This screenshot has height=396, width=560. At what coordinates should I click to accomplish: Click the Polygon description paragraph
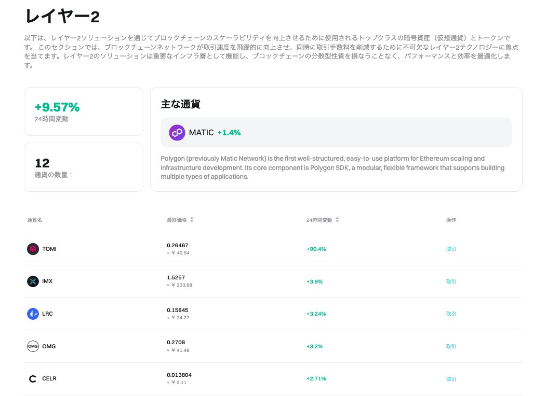332,167
